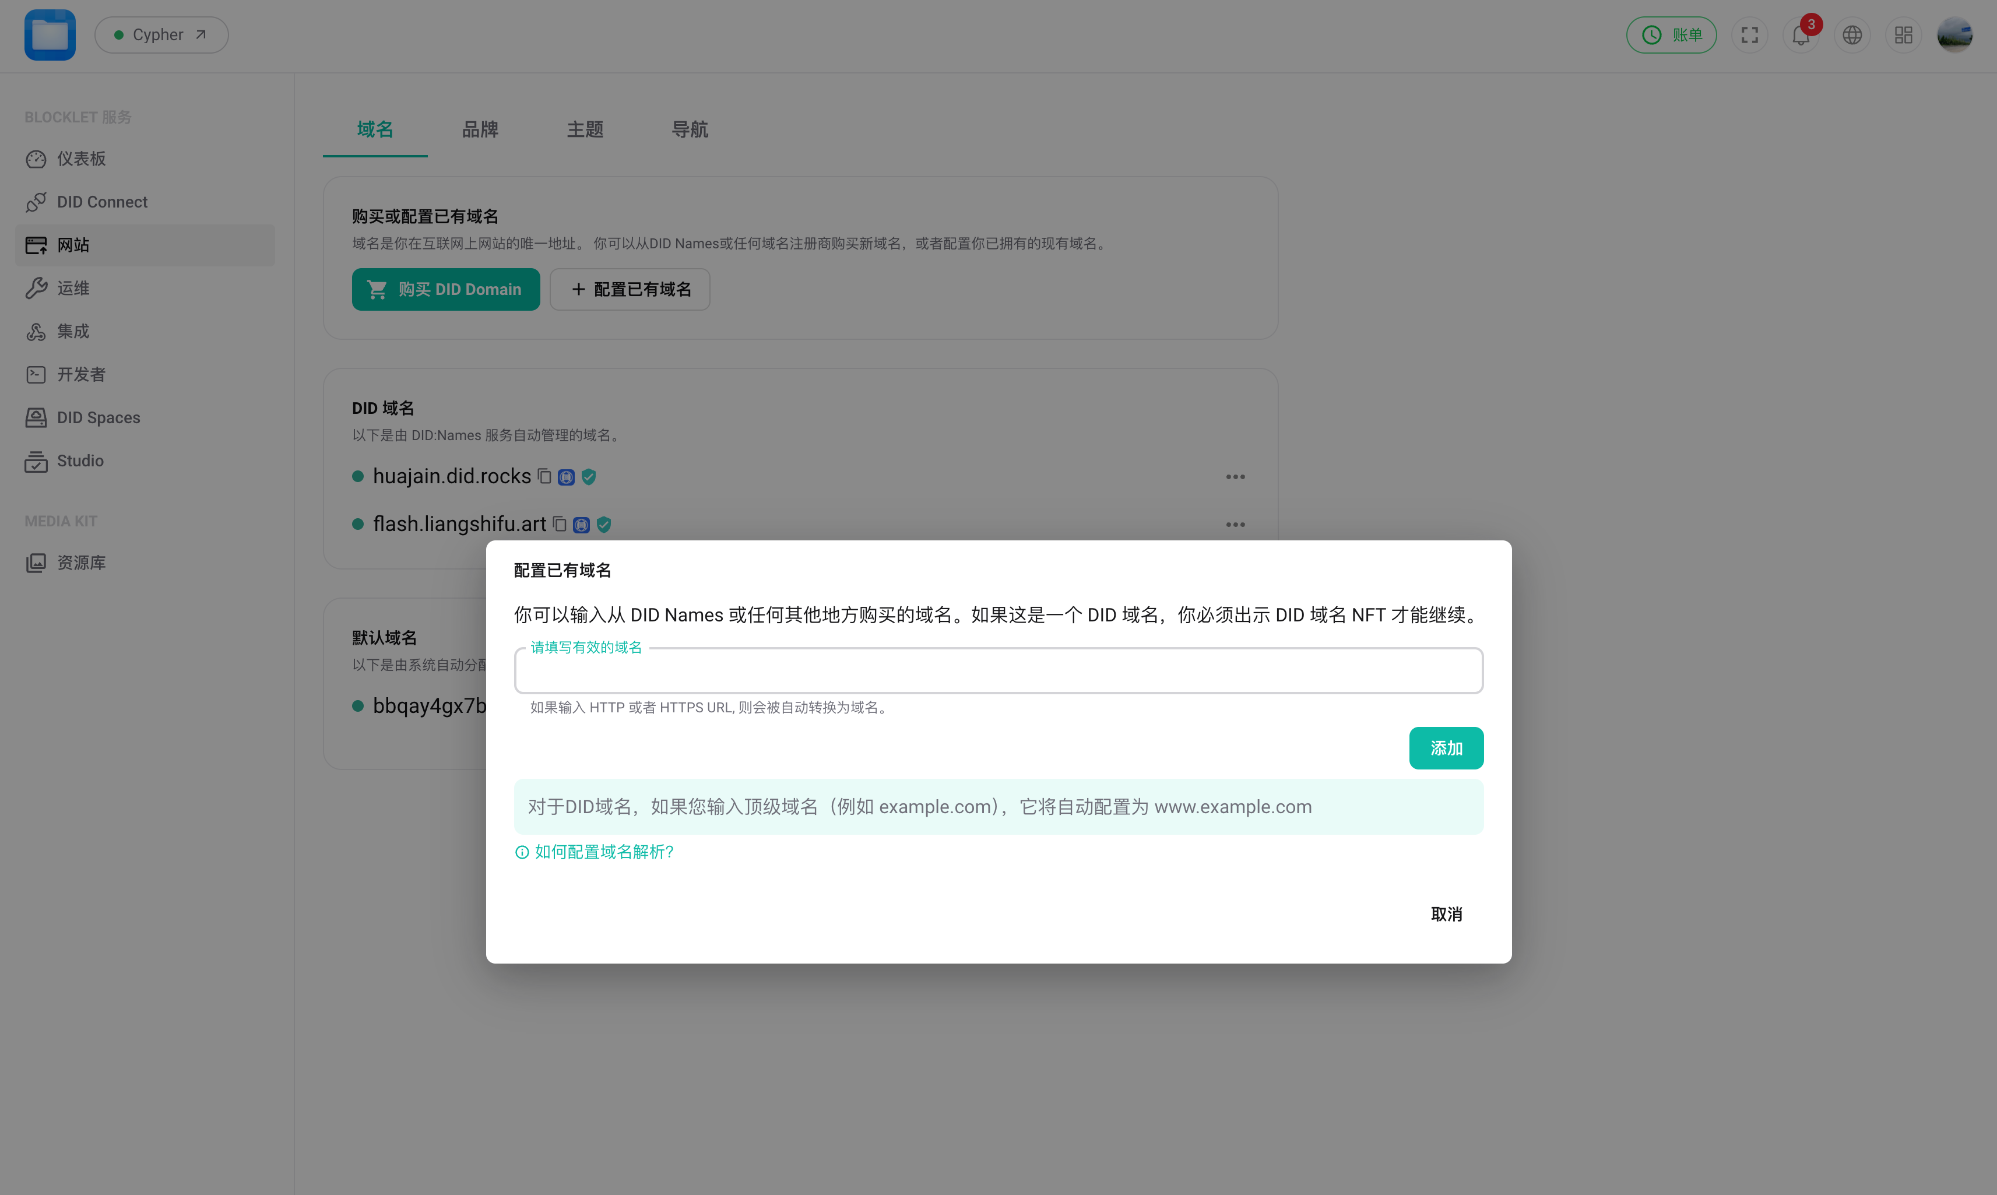
Task: Open more options for huajain.did.rocks
Action: (x=1235, y=477)
